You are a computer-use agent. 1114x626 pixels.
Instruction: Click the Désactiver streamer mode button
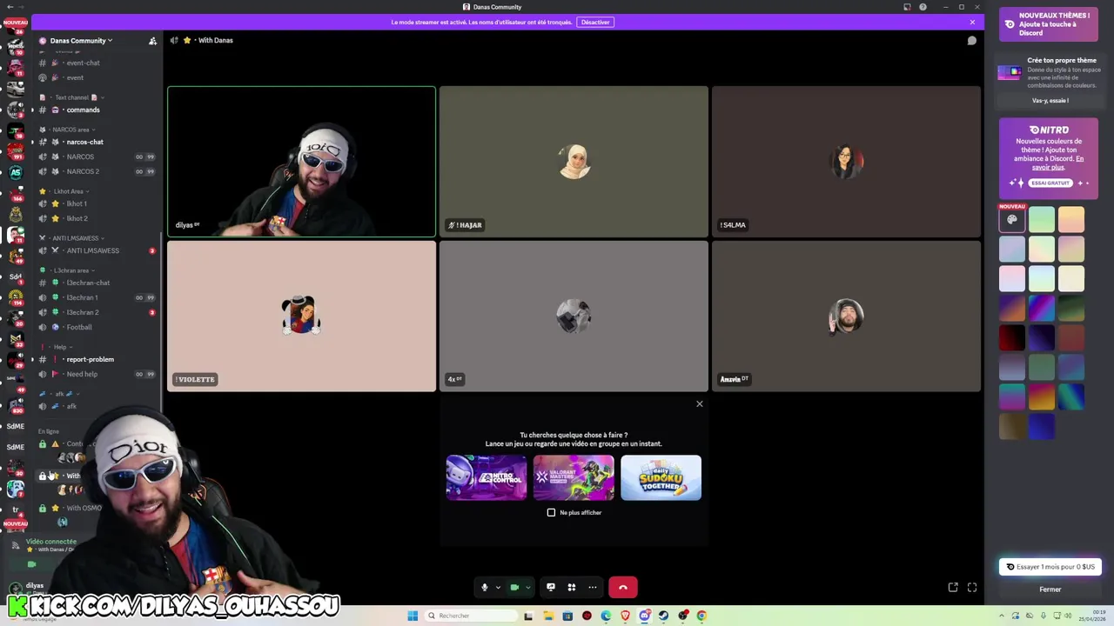(595, 22)
